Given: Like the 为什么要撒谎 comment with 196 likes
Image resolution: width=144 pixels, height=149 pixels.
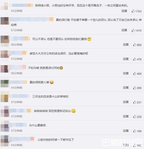Looking at the screenshot, I should coord(135,131).
